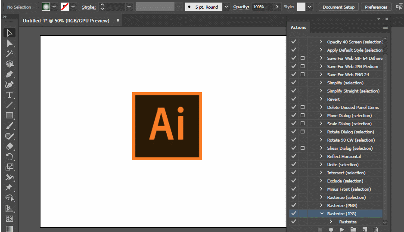Close the Untitled-1 document tab
Screen dimensions: 404x232
(118, 20)
